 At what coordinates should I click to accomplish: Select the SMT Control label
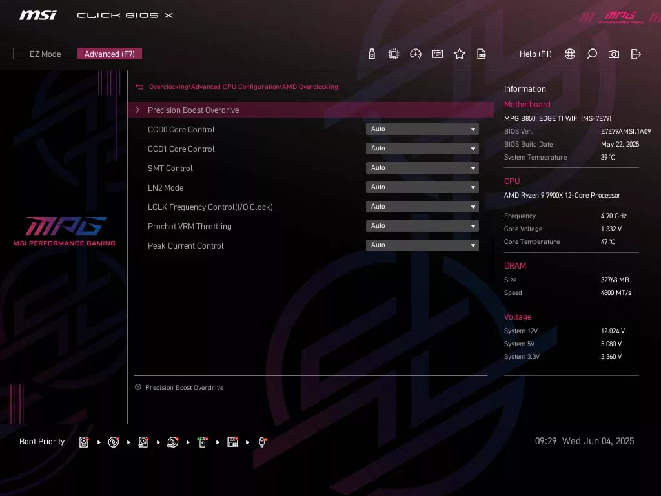click(x=170, y=169)
